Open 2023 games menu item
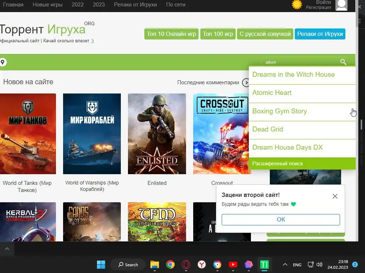The width and height of the screenshot is (365, 273). (99, 5)
